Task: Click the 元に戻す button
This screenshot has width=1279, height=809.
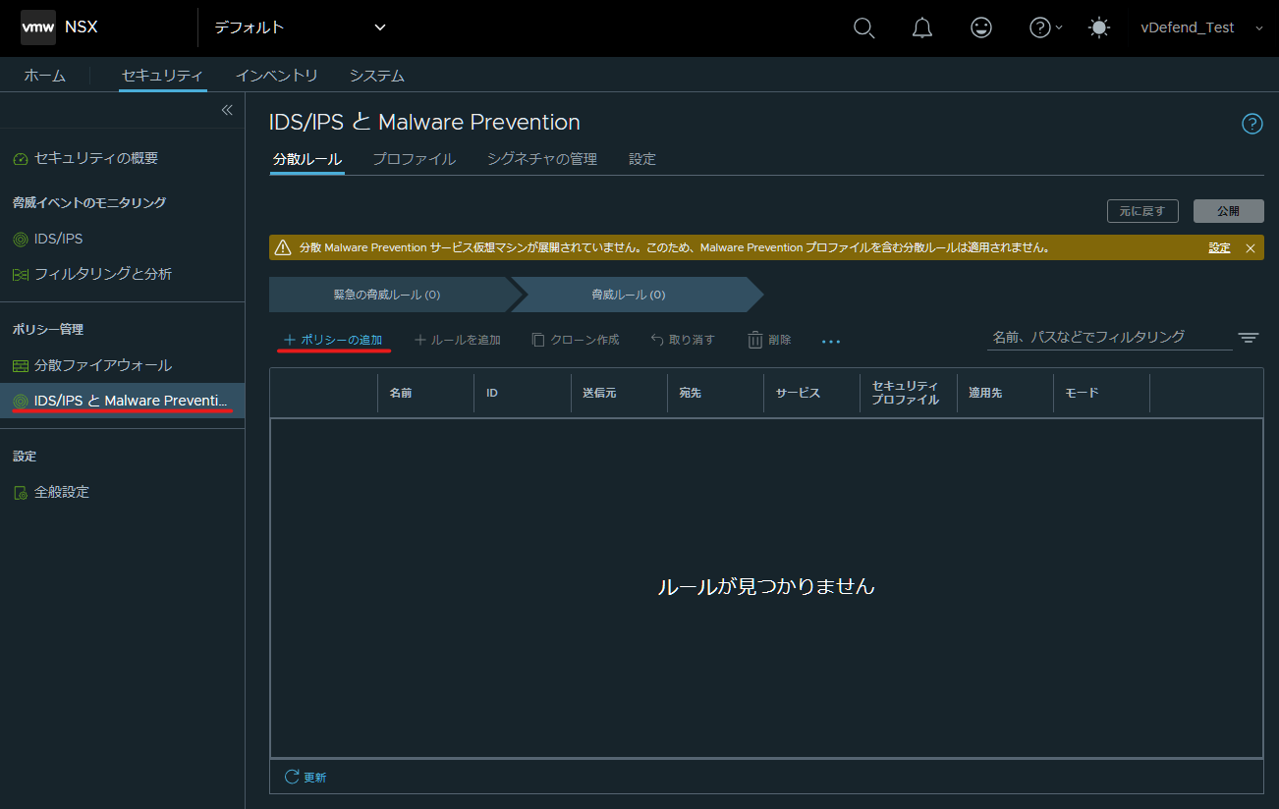Action: (x=1142, y=211)
